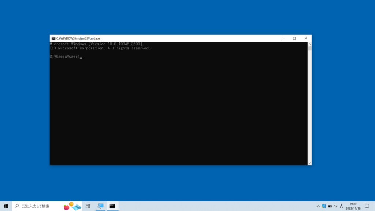Expand the hidden system tray icons
This screenshot has height=211, width=375.
pyautogui.click(x=318, y=206)
